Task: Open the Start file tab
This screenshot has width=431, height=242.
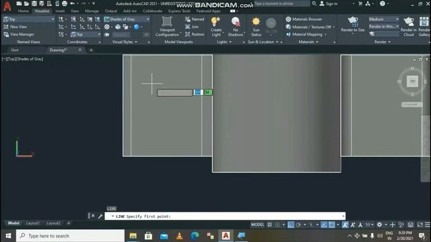Action: pos(15,50)
